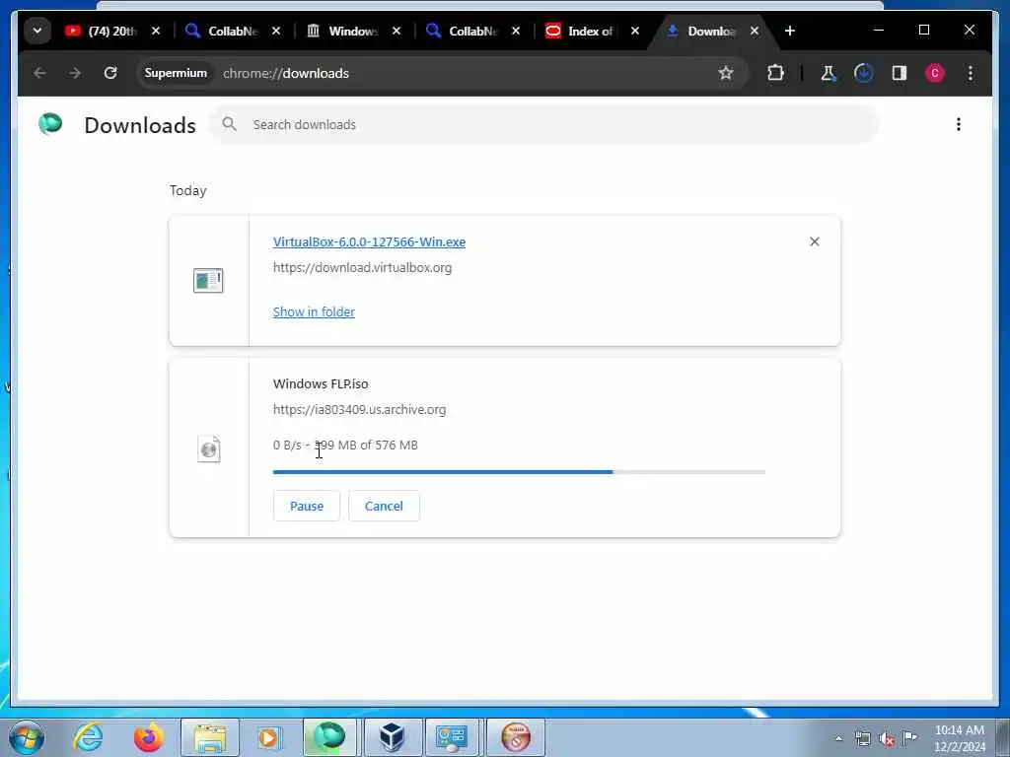
Task: Open the Downloads page more actions menu
Action: 959,124
